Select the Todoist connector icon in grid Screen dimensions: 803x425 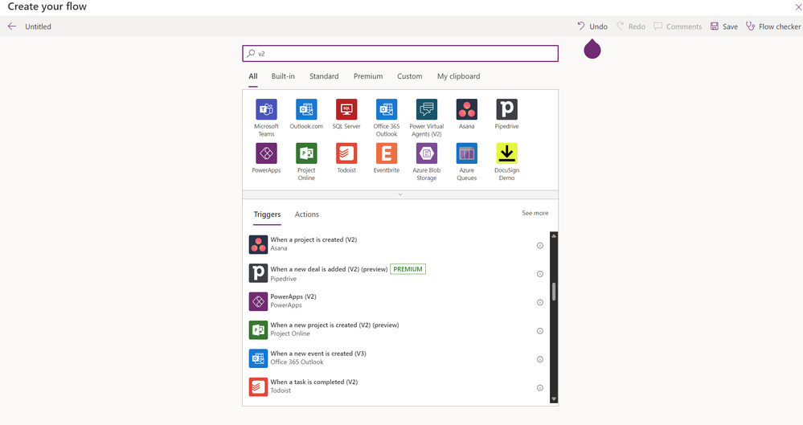click(x=346, y=153)
